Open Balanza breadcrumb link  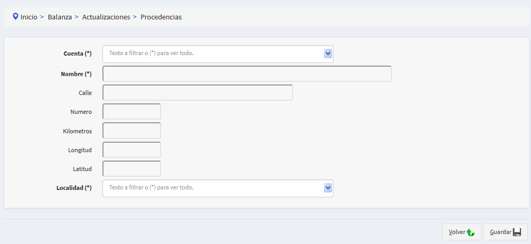coord(59,17)
